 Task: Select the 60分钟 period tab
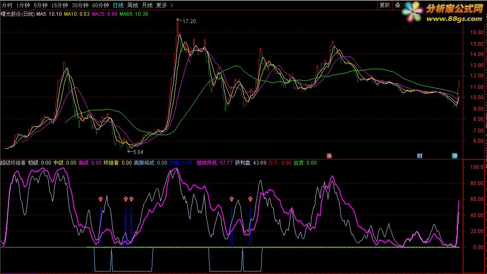(x=101, y=5)
